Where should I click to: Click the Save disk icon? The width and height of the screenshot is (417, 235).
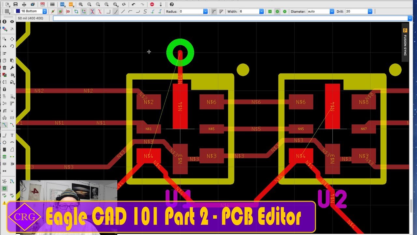[x=16, y=4]
